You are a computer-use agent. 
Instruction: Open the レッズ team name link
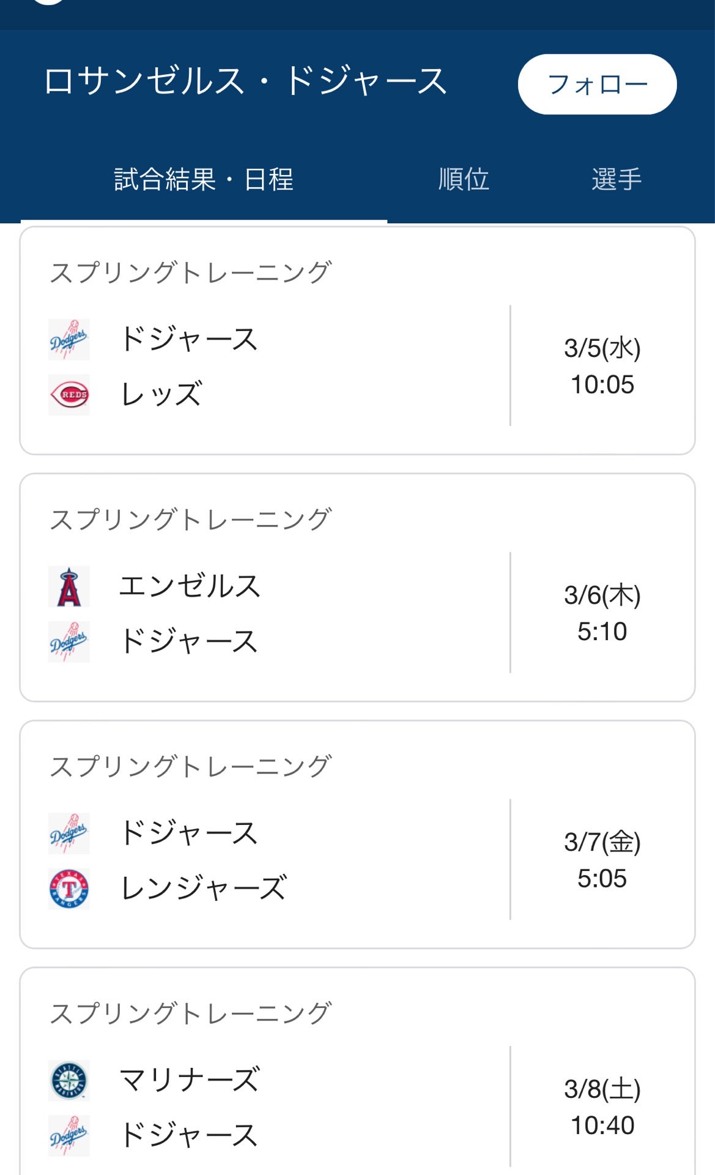point(161,395)
